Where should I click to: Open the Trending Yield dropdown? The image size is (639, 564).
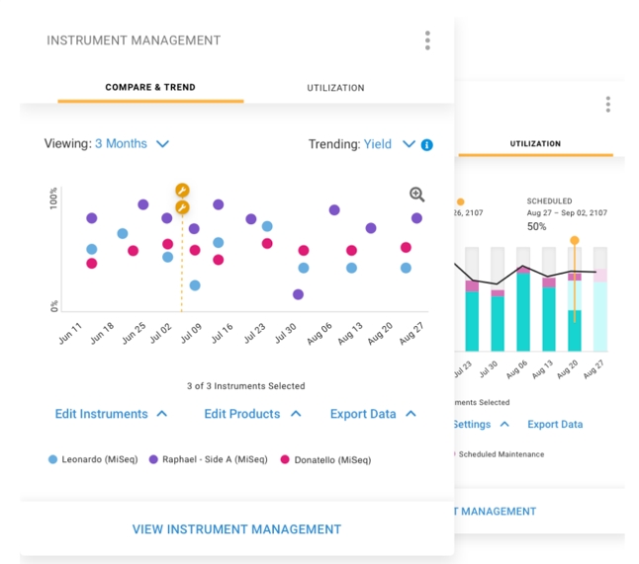[x=389, y=144]
